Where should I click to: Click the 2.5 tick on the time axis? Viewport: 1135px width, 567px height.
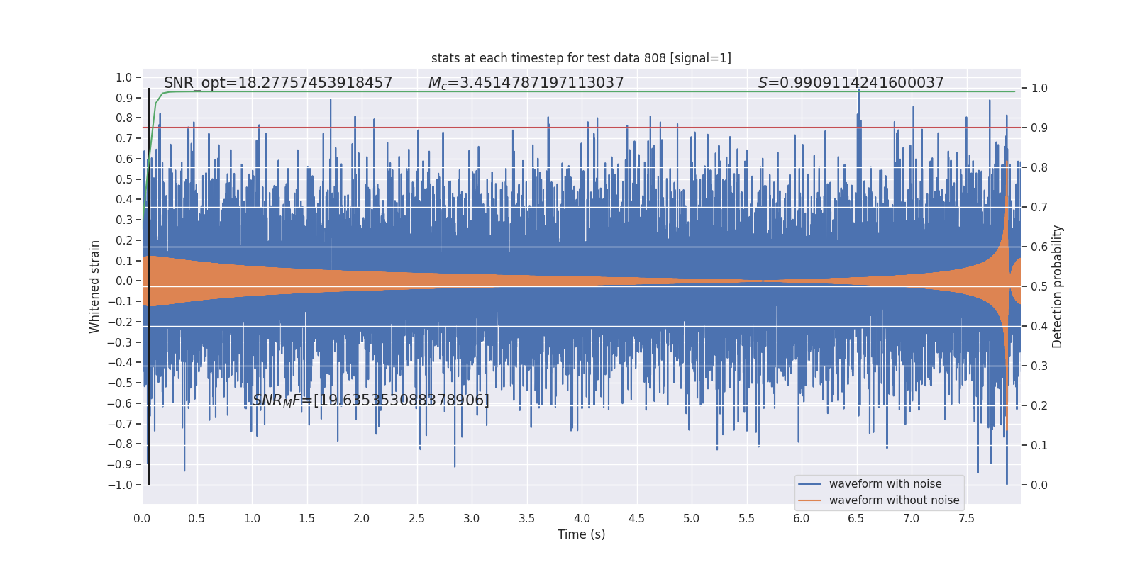point(416,519)
